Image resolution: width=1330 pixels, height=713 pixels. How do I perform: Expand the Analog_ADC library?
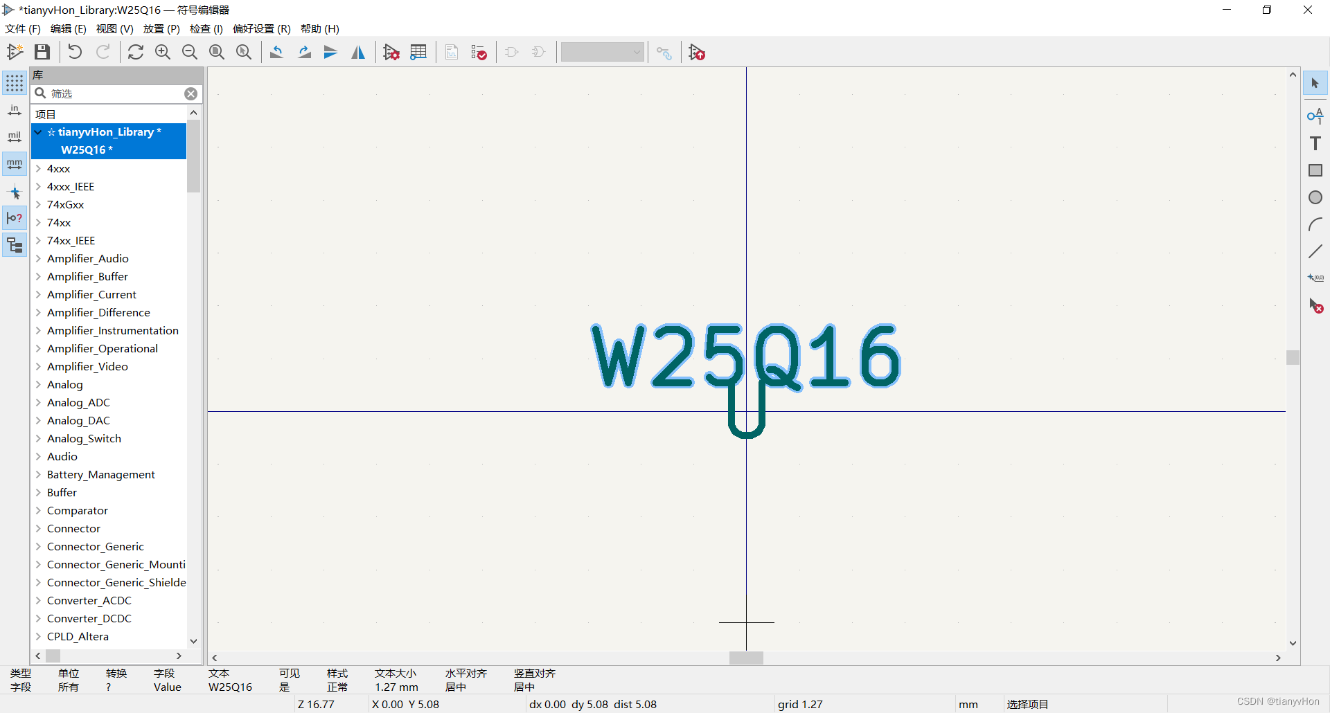tap(38, 402)
